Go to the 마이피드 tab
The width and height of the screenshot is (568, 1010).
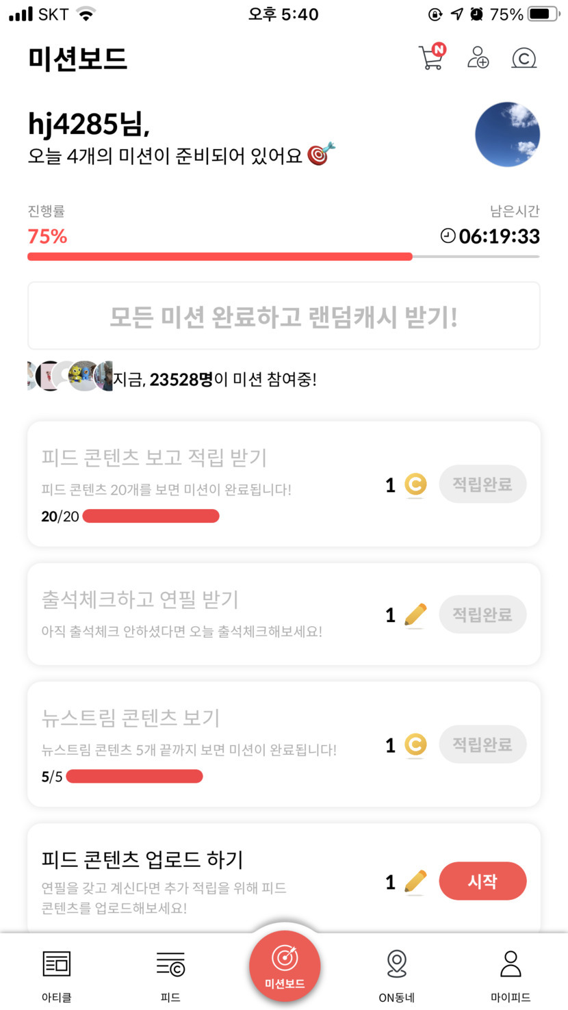coord(511,974)
